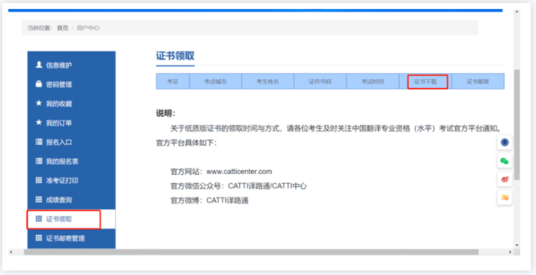Click the person icon beside 信息维护

tap(39, 65)
